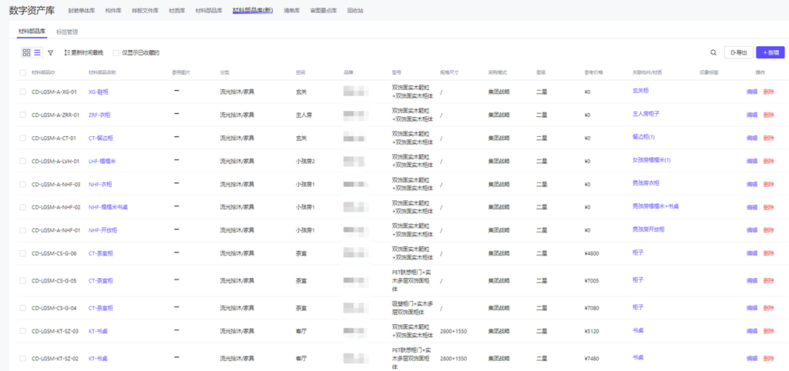The height and width of the screenshot is (371, 789).
Task: Click the 参考价格 column header
Action: coord(593,72)
